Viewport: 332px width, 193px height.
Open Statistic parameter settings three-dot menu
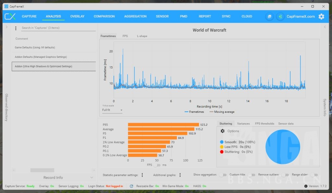click(142, 175)
